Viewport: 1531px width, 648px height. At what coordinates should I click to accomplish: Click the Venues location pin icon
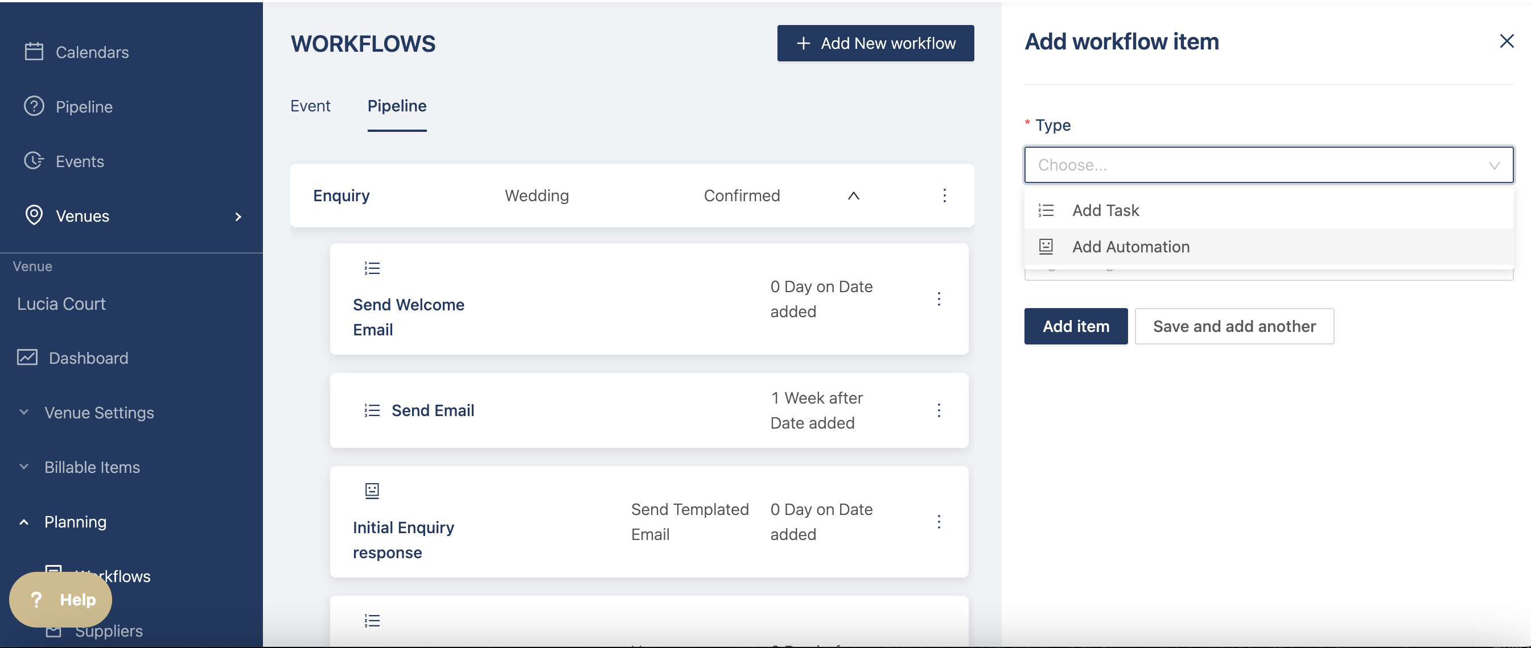point(34,215)
